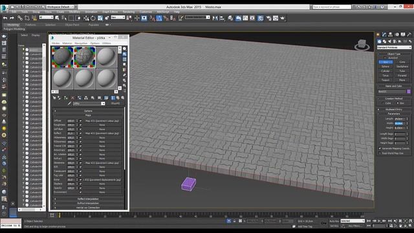Viewport: 414px width, 233px height.
Task: Toggle the Opacity map checkbox
Action: 80,188
